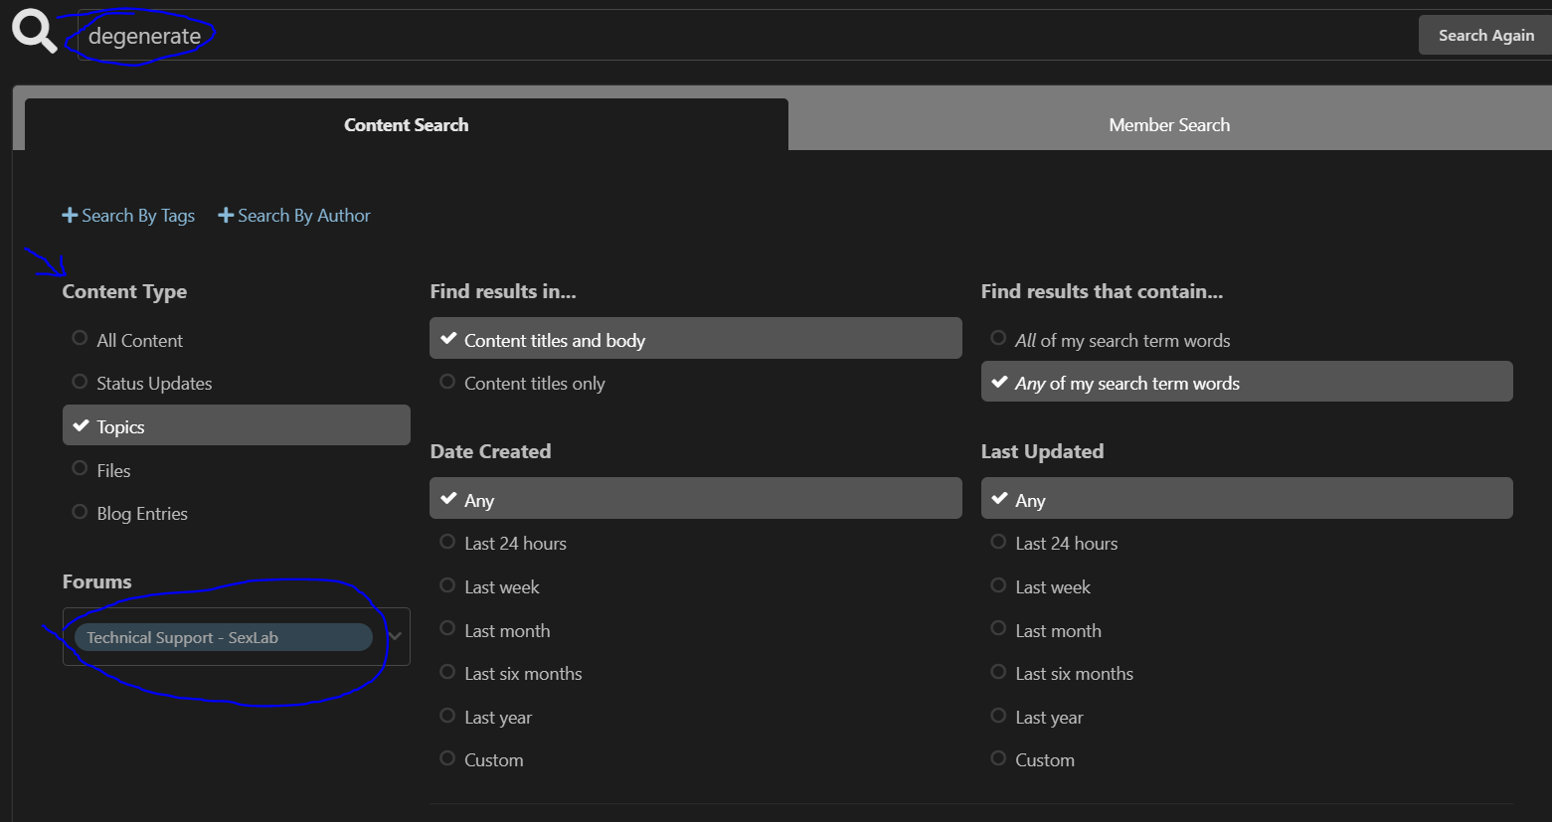1552x822 pixels.
Task: Open the Search By Tags link
Action: click(x=128, y=216)
